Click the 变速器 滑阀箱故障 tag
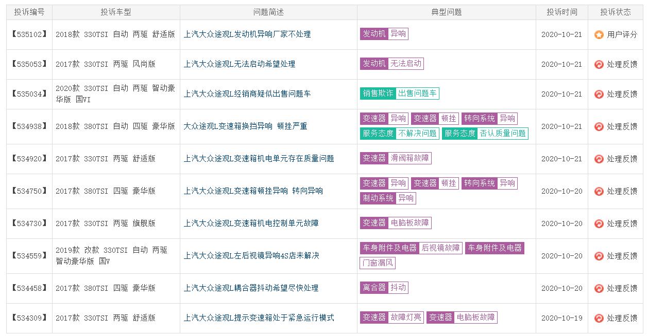The width and height of the screenshot is (648, 336). (396, 158)
